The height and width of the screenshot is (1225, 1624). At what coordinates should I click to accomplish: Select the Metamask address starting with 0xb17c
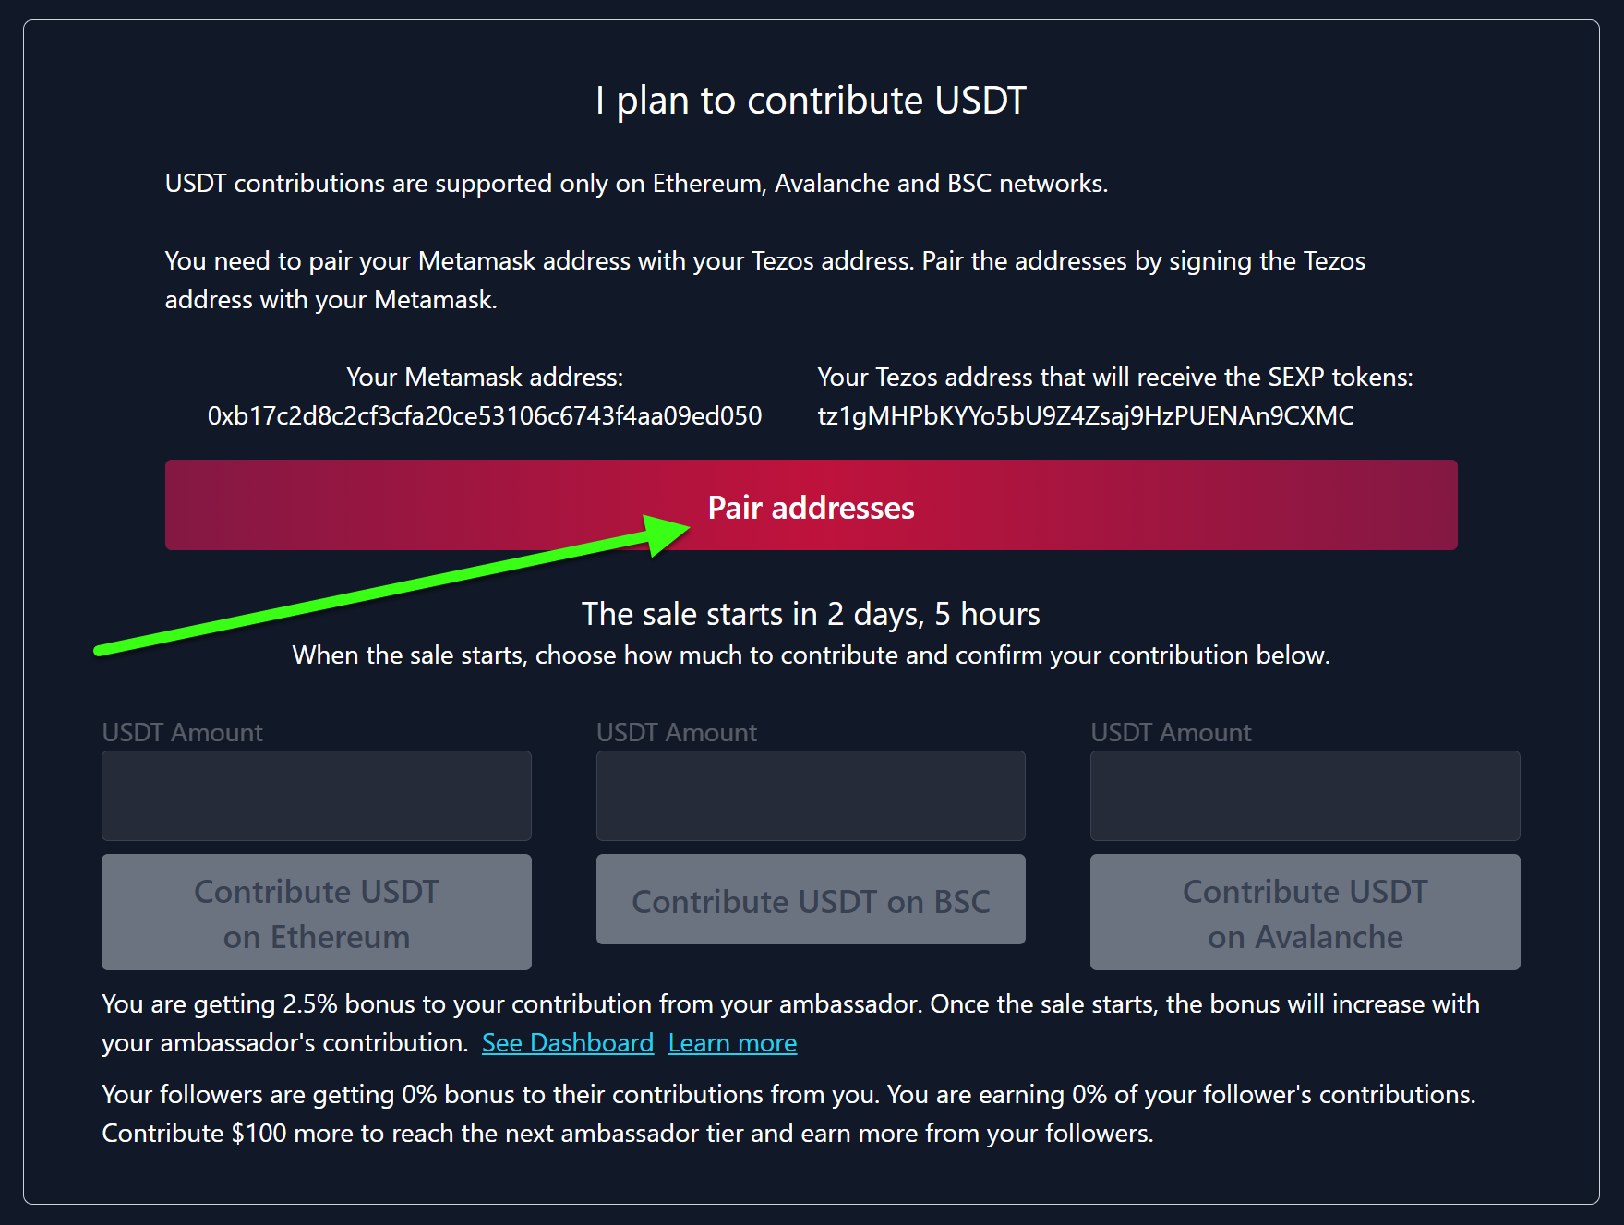tap(485, 416)
